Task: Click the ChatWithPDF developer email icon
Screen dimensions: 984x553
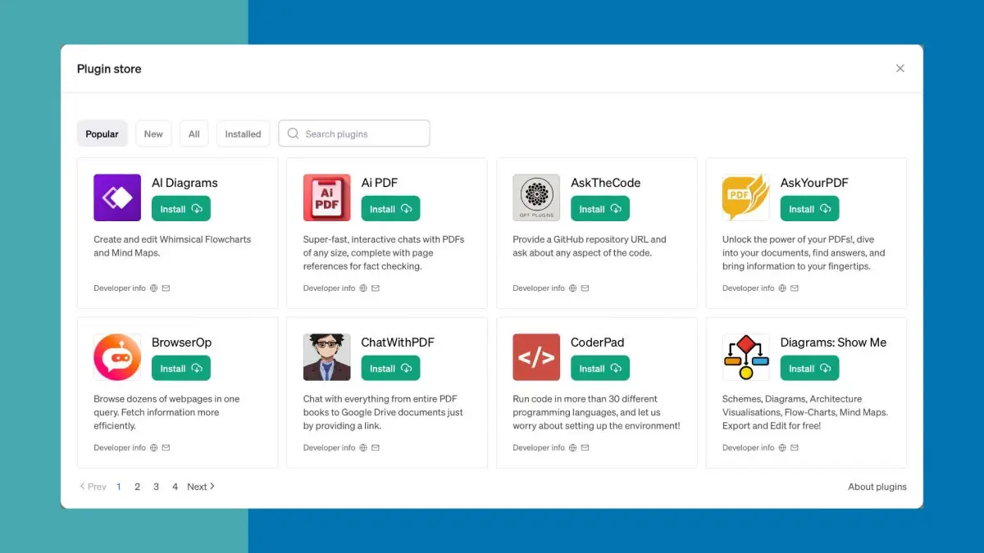Action: [x=376, y=448]
